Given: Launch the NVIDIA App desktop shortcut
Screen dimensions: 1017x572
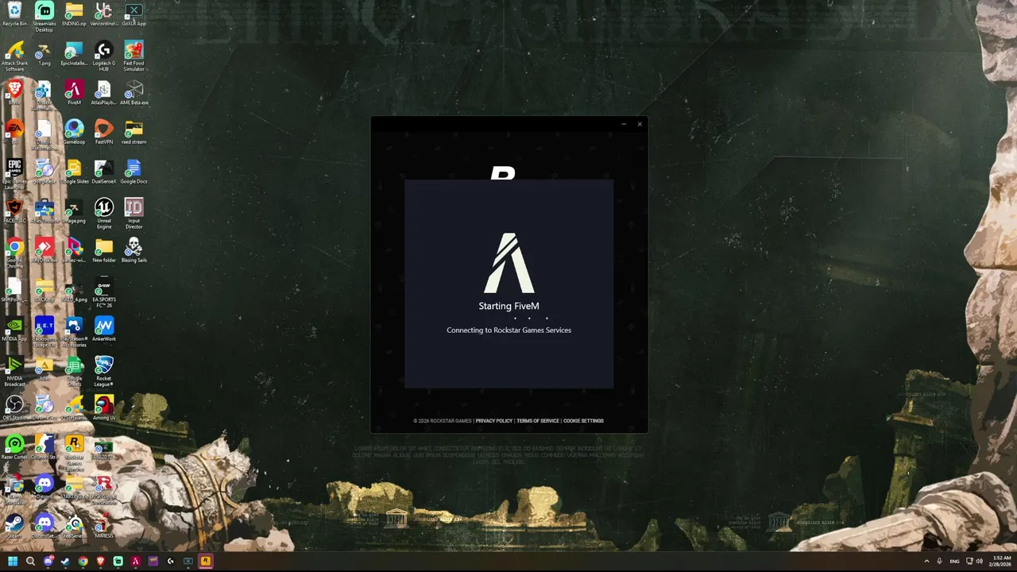Looking at the screenshot, I should point(14,330).
